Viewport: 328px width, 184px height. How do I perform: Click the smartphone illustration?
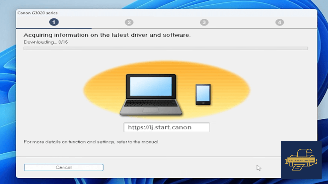203,94
